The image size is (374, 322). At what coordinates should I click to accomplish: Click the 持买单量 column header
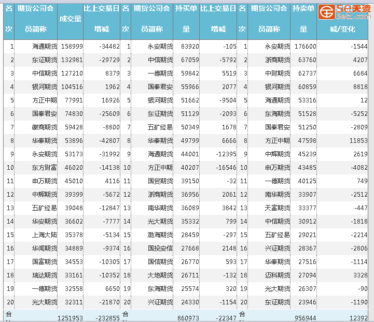click(x=186, y=19)
